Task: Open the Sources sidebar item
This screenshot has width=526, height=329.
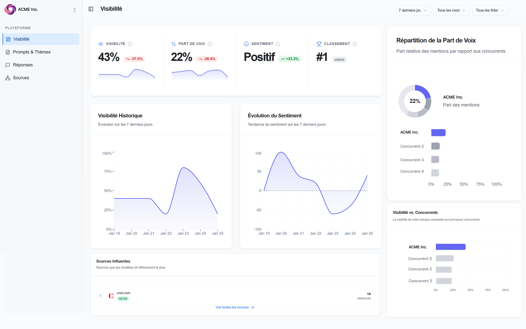Action: tap(21, 78)
